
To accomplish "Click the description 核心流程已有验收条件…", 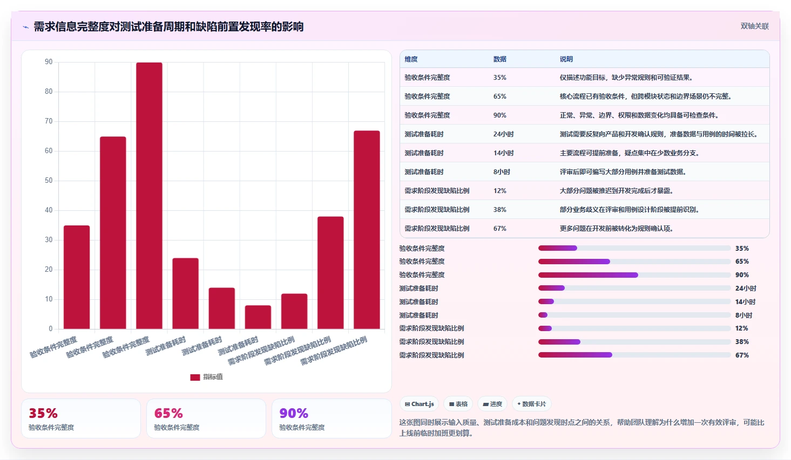I will (647, 97).
